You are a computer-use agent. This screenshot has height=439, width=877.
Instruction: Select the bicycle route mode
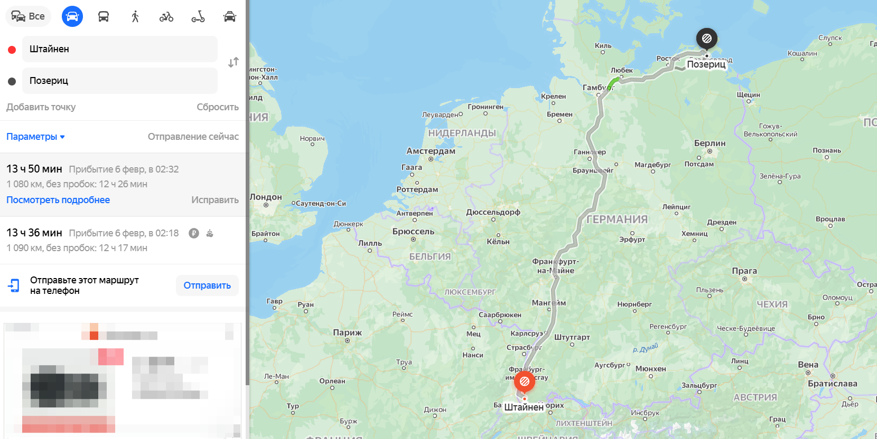(166, 16)
